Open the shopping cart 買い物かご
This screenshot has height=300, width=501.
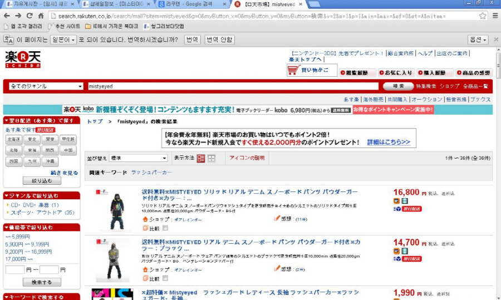[x=312, y=70]
